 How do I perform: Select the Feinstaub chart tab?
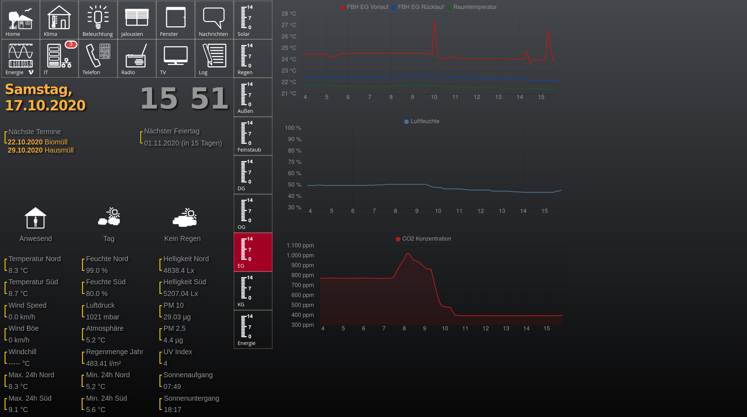pyautogui.click(x=253, y=136)
